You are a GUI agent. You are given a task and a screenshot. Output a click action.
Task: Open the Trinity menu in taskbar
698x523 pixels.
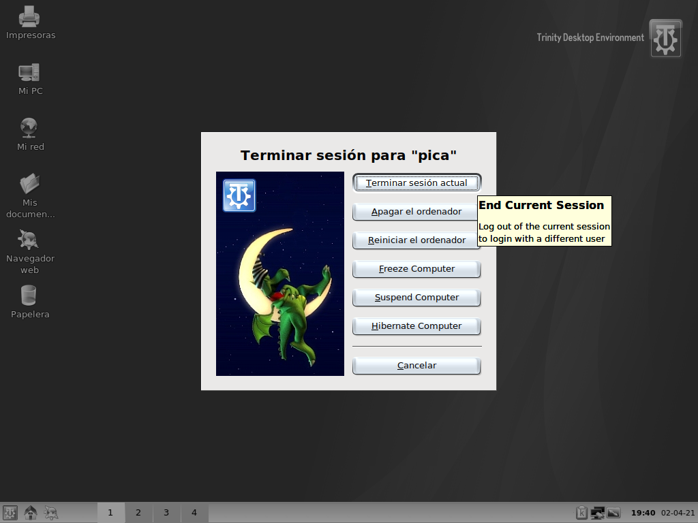coord(10,513)
